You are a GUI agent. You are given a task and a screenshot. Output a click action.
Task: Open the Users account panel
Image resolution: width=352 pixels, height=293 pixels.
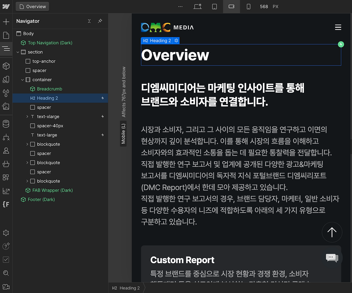click(6, 151)
